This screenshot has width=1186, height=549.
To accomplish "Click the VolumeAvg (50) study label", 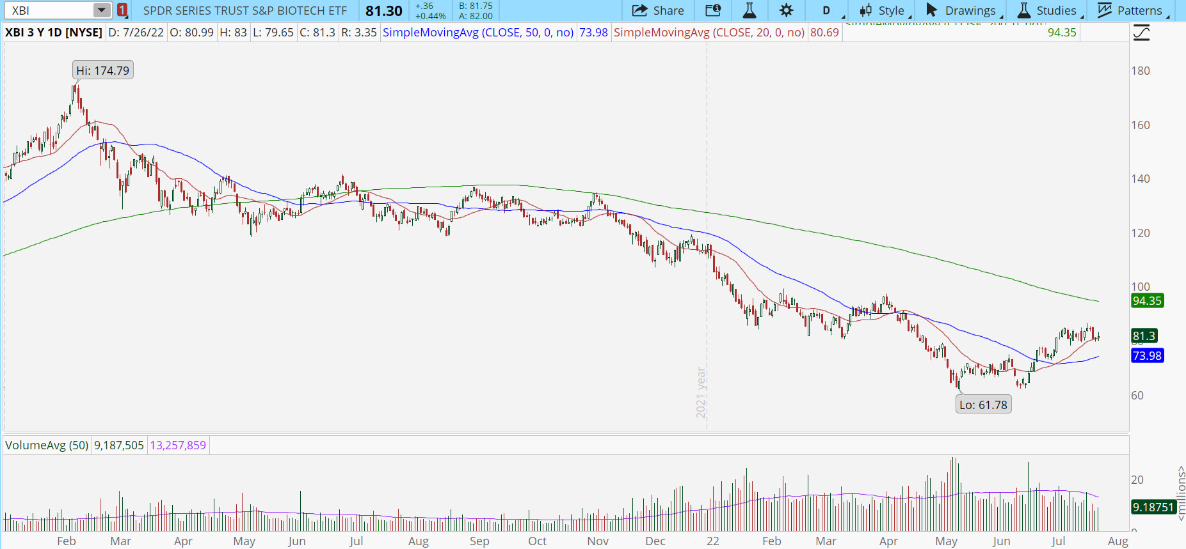I will (x=47, y=445).
